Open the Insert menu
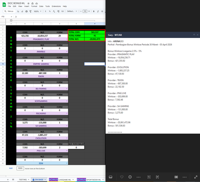This screenshot has width=200, height=182. tap(27, 6)
